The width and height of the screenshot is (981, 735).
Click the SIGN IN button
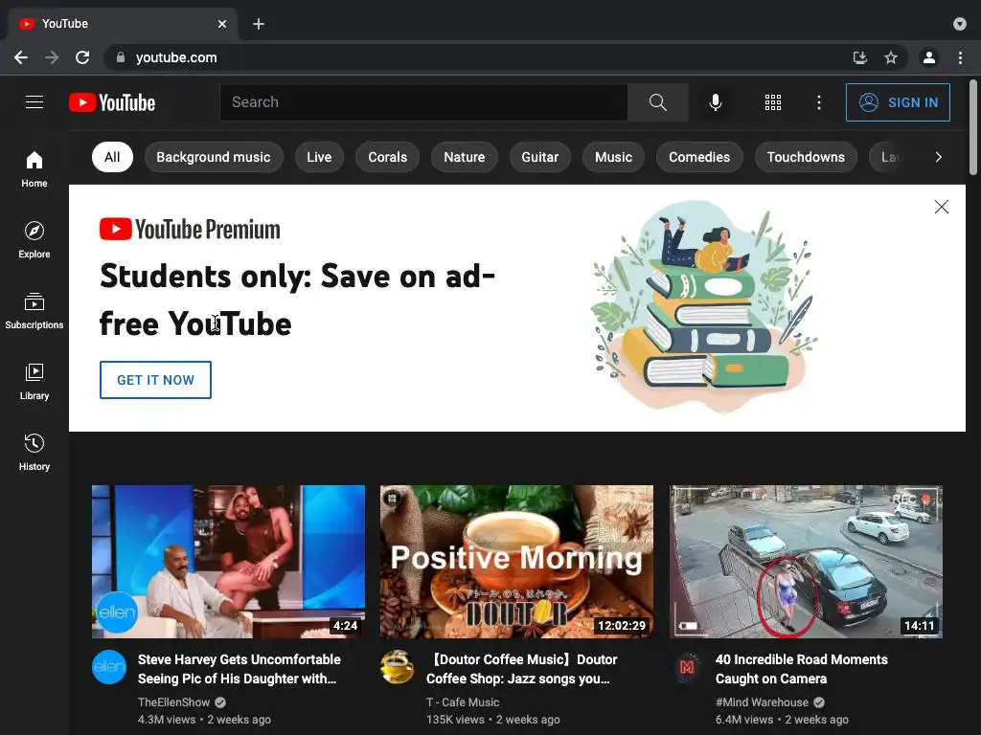click(x=898, y=101)
